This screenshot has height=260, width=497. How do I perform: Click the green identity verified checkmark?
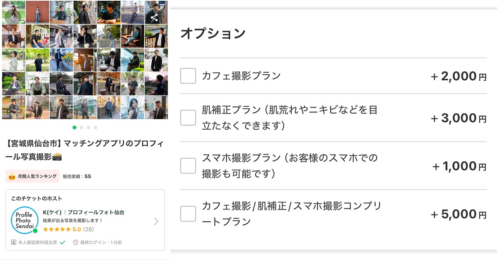(x=63, y=243)
